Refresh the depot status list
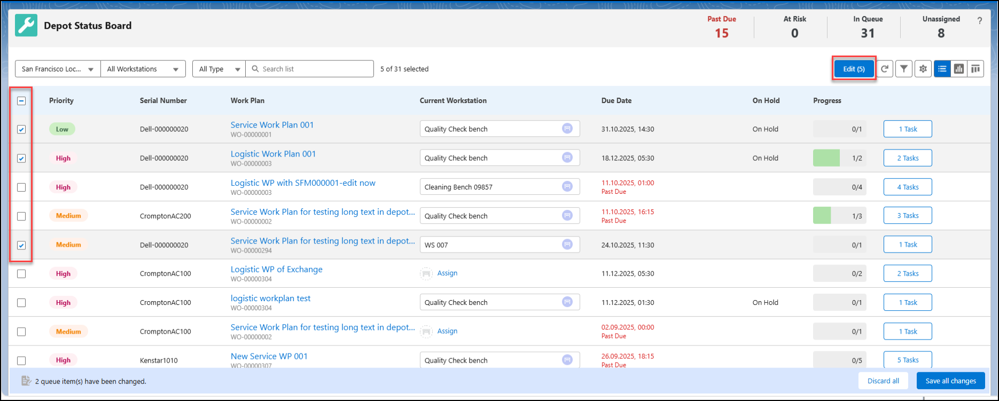 click(x=885, y=69)
